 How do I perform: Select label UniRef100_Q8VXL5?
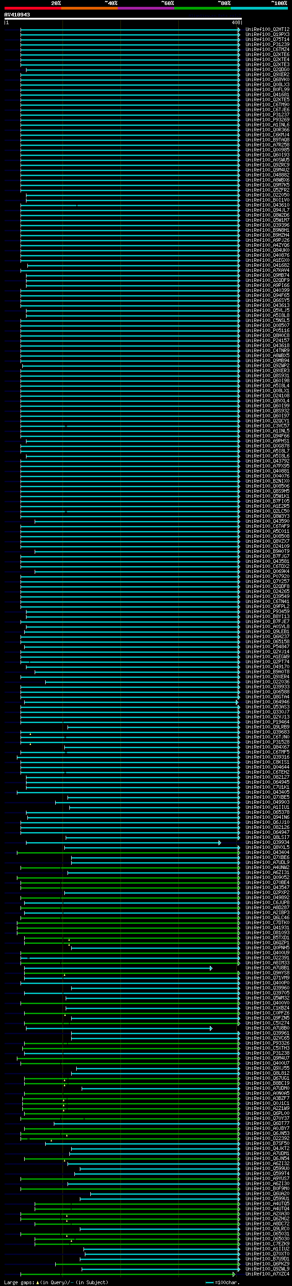[267, 848]
